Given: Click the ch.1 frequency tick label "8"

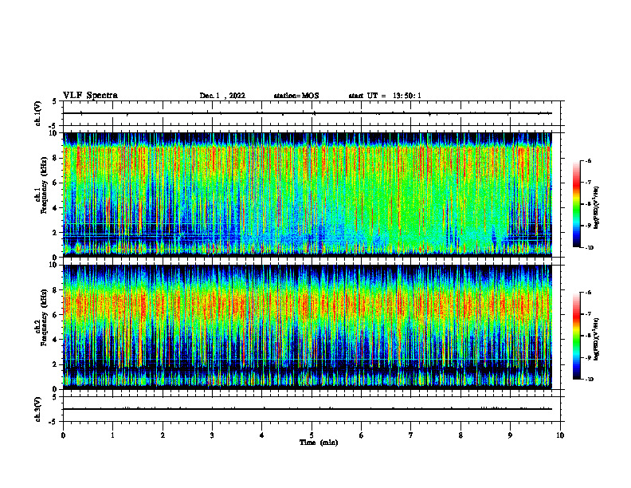Looking at the screenshot, I should click(x=55, y=158).
